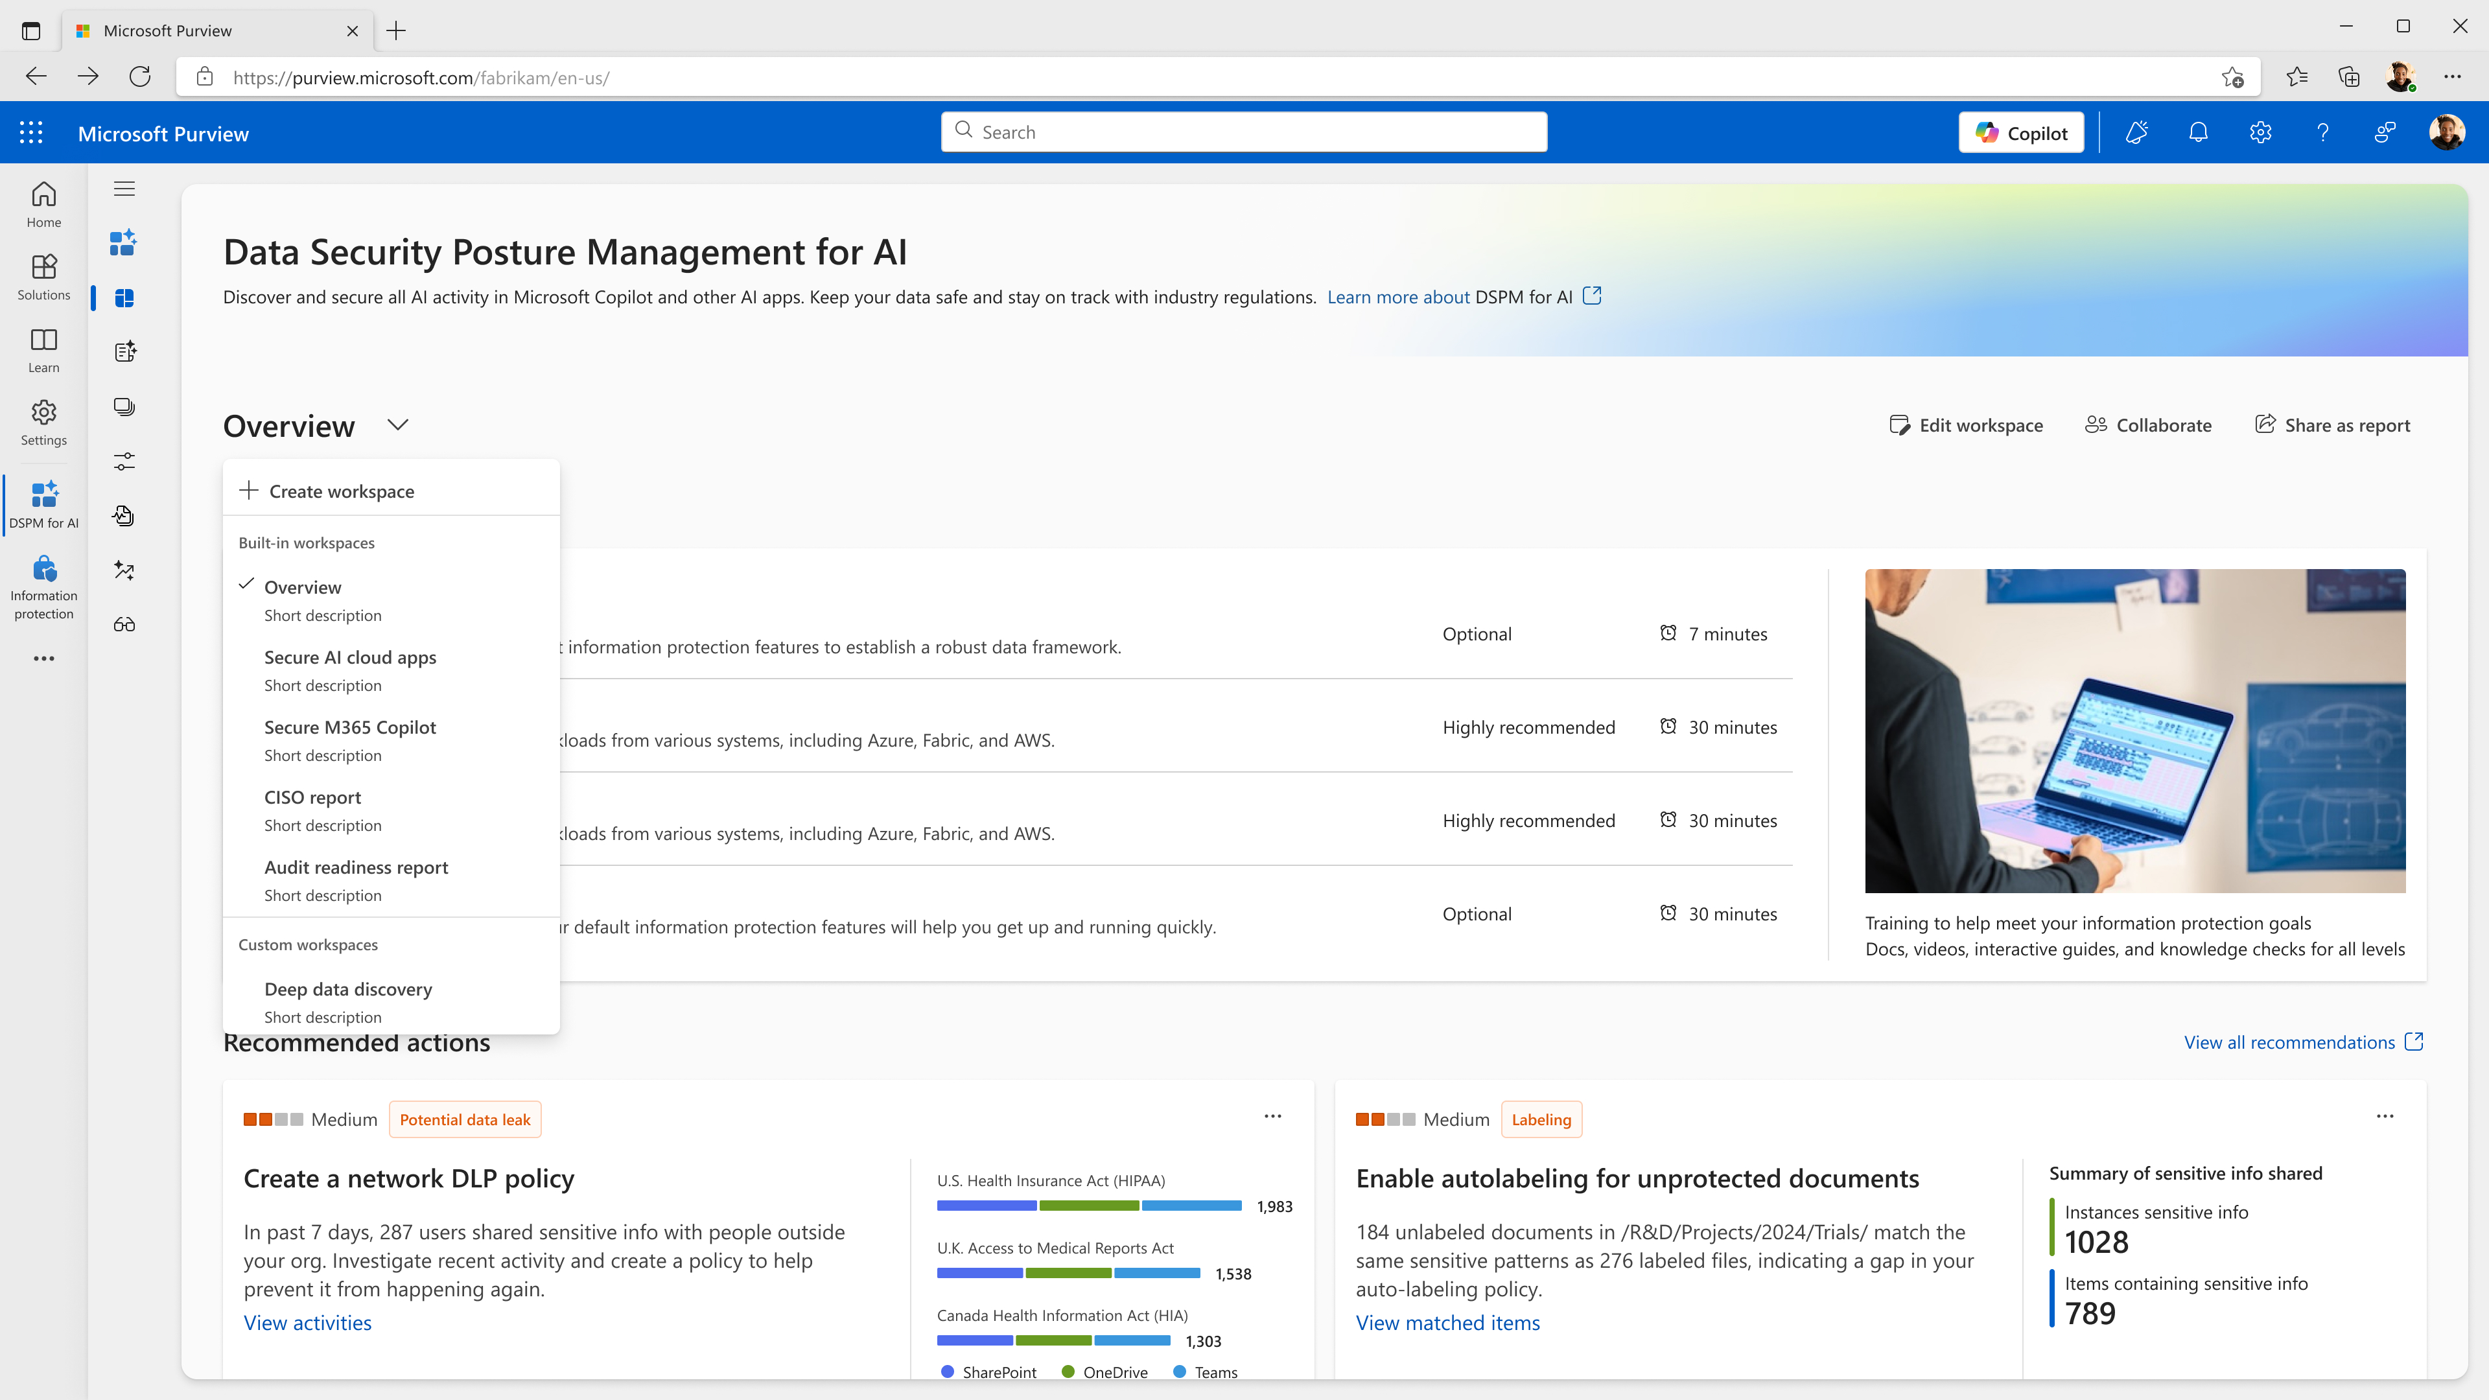Open View activities link
2489x1400 pixels.
pos(307,1323)
